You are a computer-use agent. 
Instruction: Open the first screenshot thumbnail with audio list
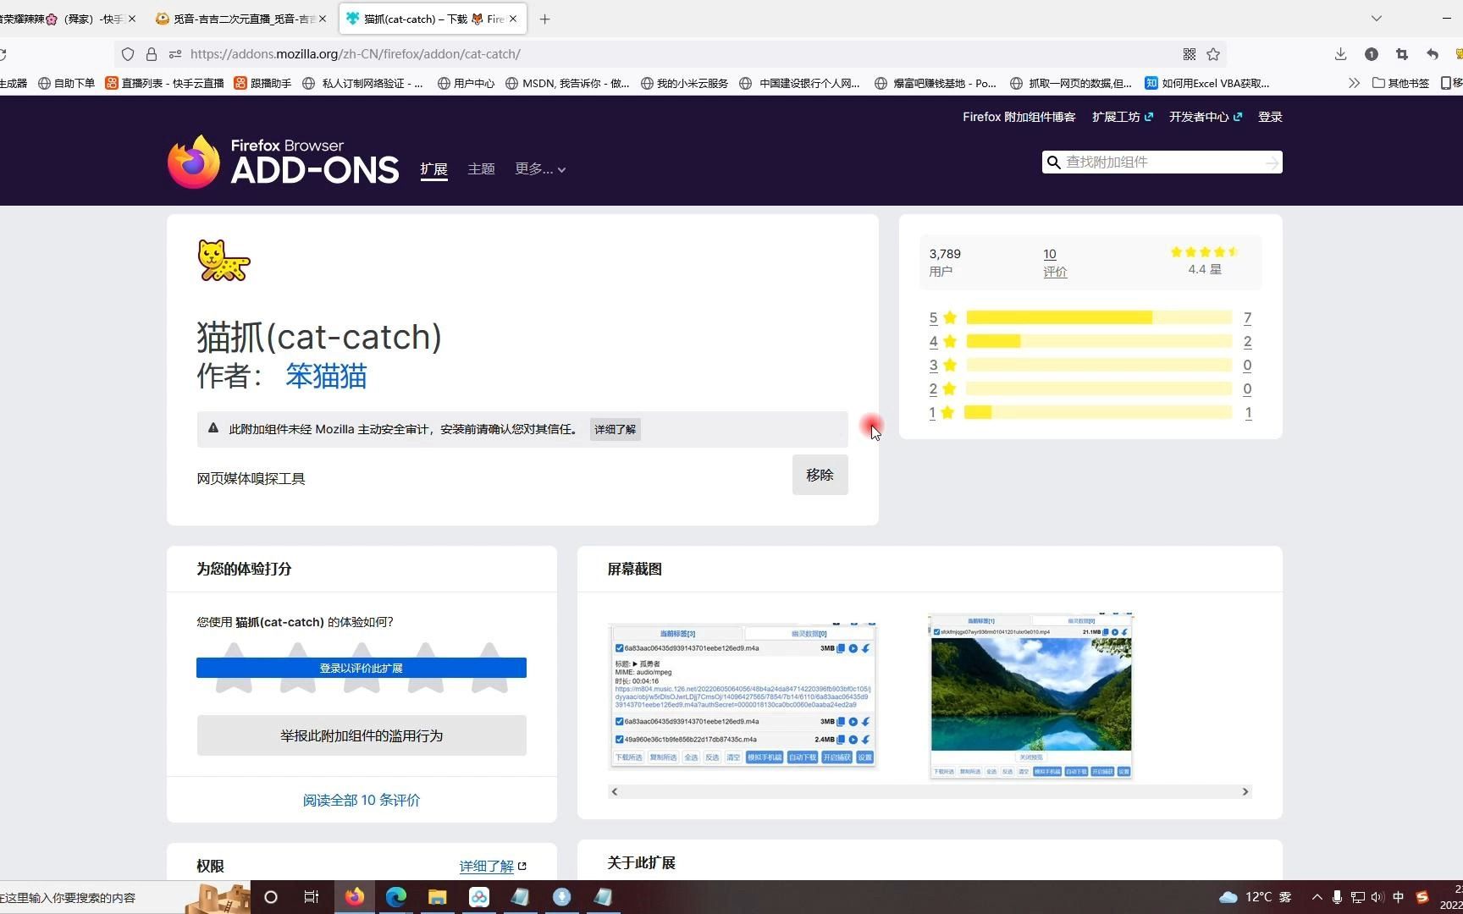click(x=743, y=696)
